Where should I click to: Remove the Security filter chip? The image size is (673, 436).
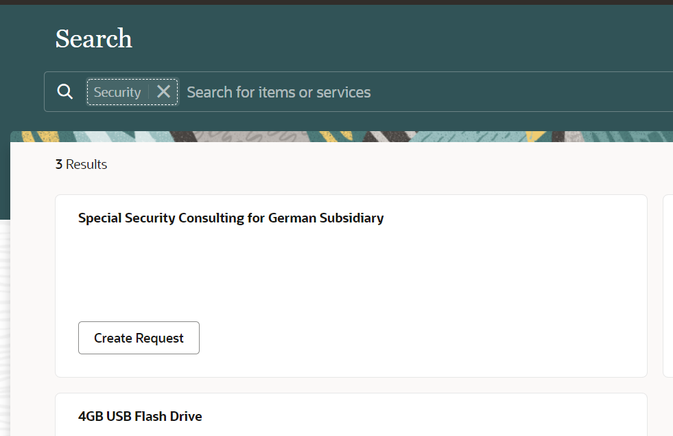pos(163,92)
